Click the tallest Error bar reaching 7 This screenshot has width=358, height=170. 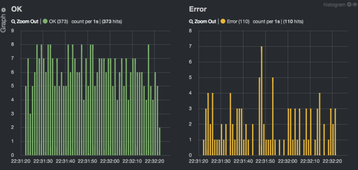[262, 101]
